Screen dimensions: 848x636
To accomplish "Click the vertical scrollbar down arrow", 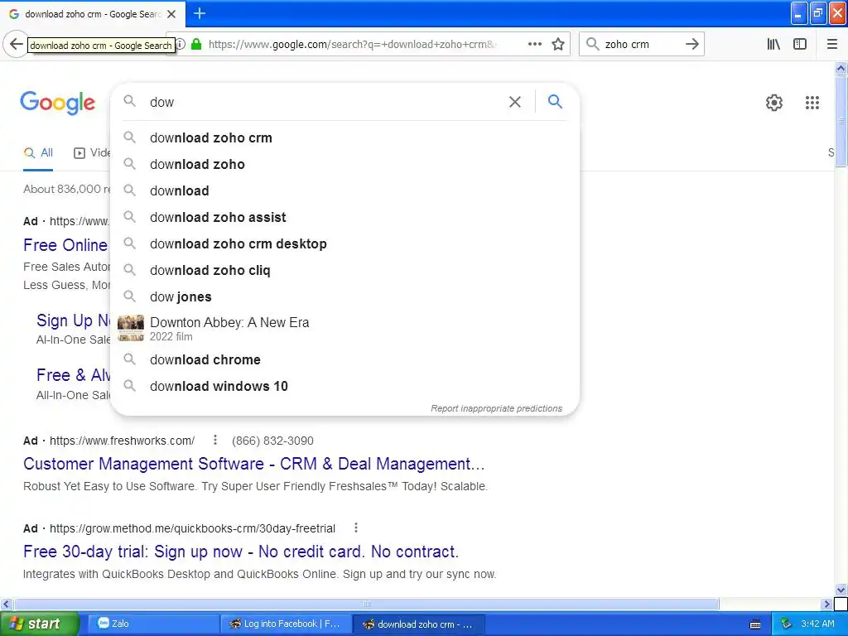I will pyautogui.click(x=841, y=590).
